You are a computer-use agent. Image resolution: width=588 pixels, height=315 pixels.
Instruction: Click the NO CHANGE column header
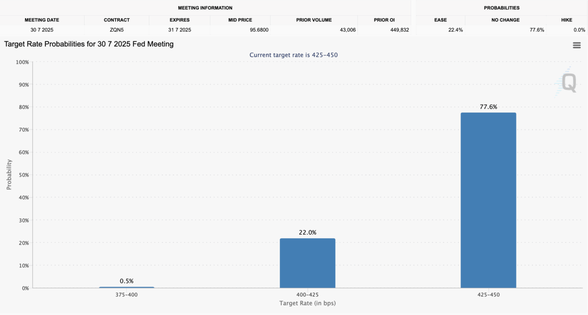506,20
